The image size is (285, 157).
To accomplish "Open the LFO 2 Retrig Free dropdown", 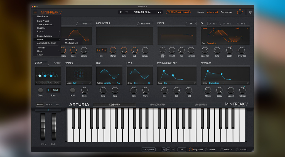I will click(139, 83).
